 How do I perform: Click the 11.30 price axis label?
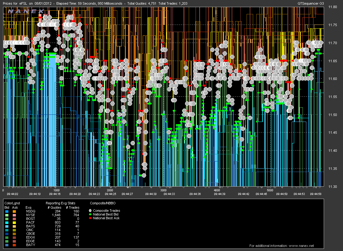pos(332,187)
